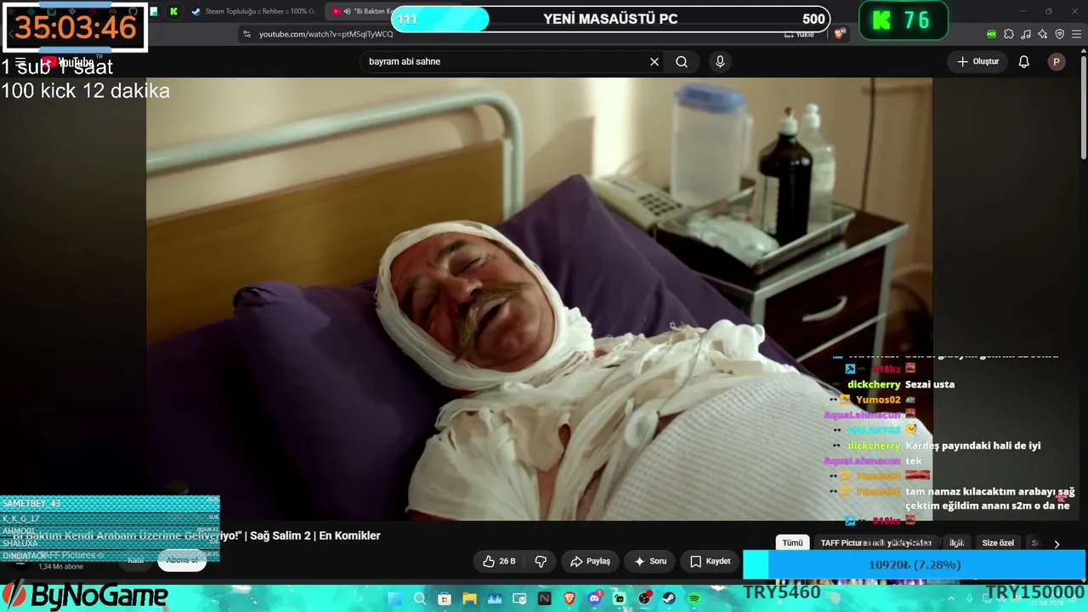Image resolution: width=1088 pixels, height=612 pixels.
Task: Click the video title text
Action: tap(197, 535)
